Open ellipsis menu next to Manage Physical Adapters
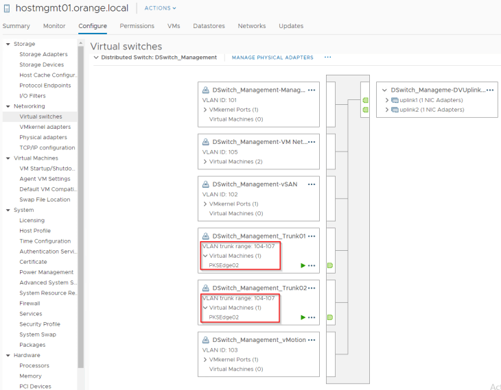 [x=328, y=58]
